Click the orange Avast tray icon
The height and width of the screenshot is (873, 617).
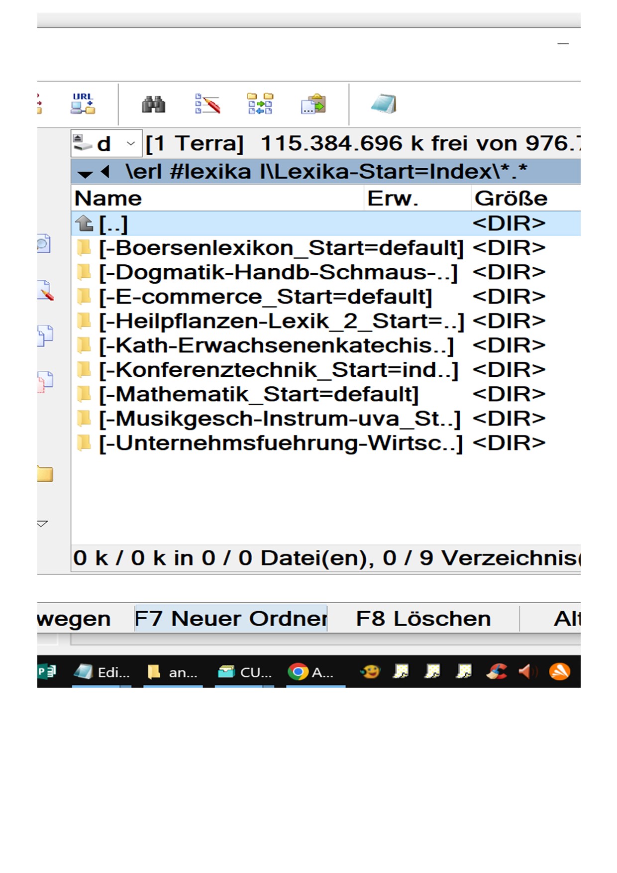(559, 672)
